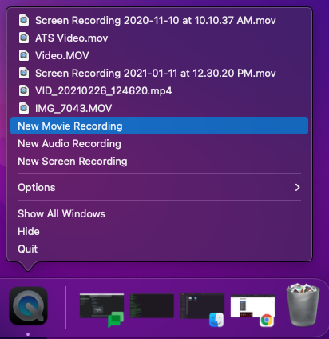Click the file icon beside ATS Video.mov
This screenshot has width=329, height=339.
tap(24, 38)
